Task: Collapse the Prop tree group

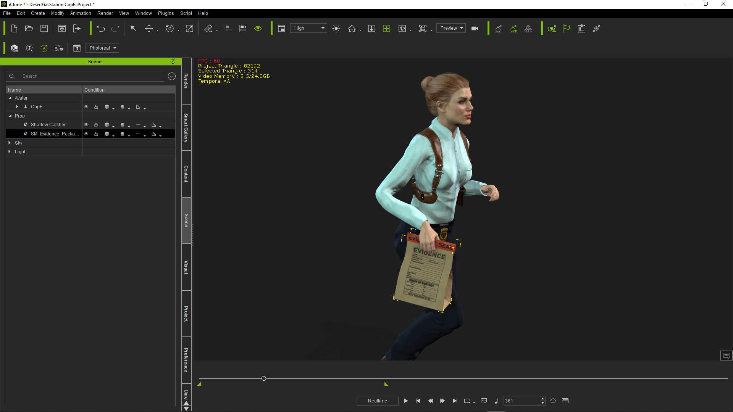Action: point(10,116)
